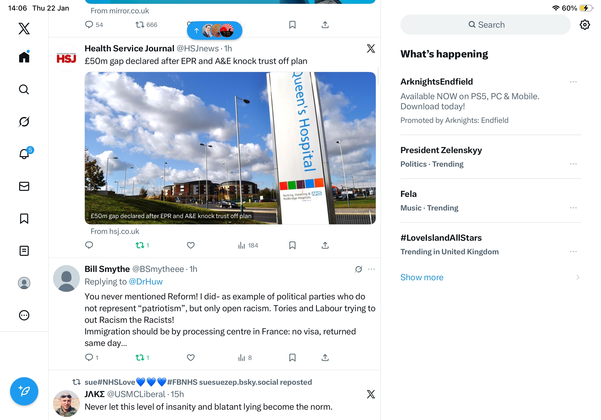
Task: Go to Home in sidebar
Action: pos(24,57)
